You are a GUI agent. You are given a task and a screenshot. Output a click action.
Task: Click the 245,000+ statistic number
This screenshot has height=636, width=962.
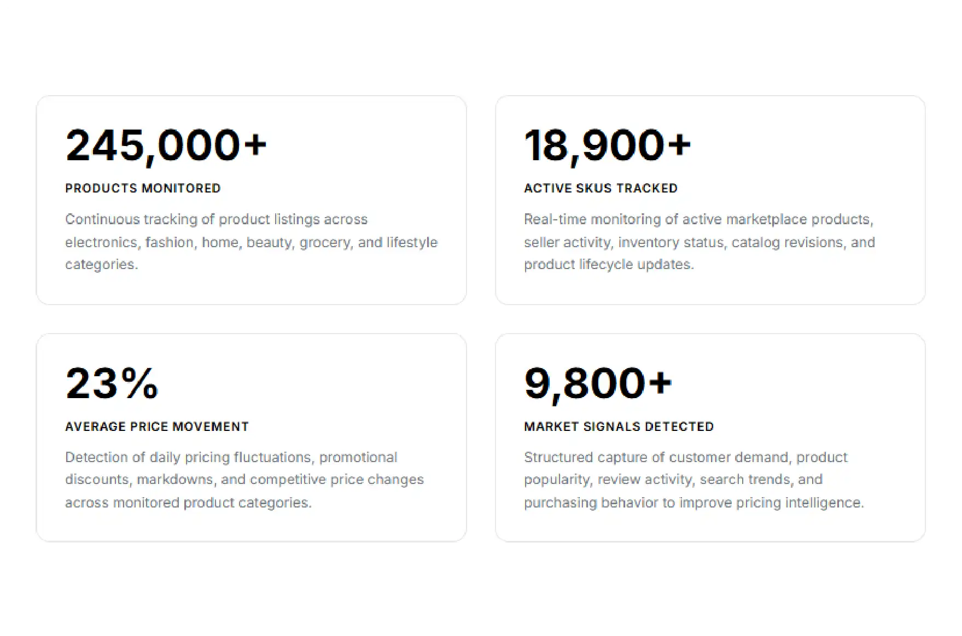click(x=166, y=145)
